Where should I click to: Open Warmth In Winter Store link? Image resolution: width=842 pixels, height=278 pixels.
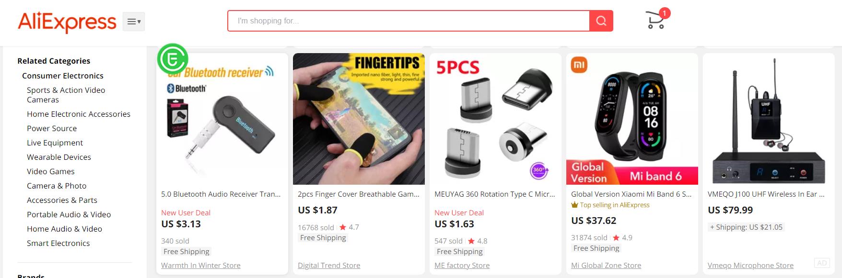click(201, 265)
